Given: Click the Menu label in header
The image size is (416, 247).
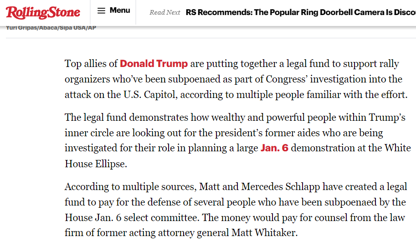Looking at the screenshot, I should point(120,10).
